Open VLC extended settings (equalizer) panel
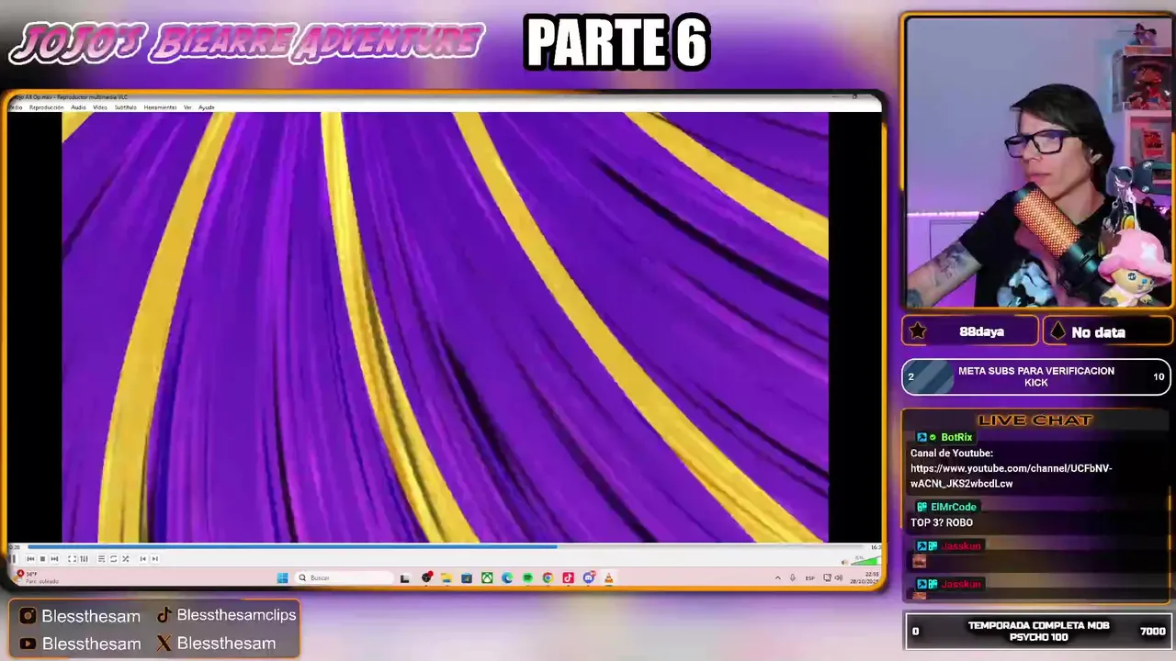Viewport: 1176px width, 661px height. [x=84, y=558]
